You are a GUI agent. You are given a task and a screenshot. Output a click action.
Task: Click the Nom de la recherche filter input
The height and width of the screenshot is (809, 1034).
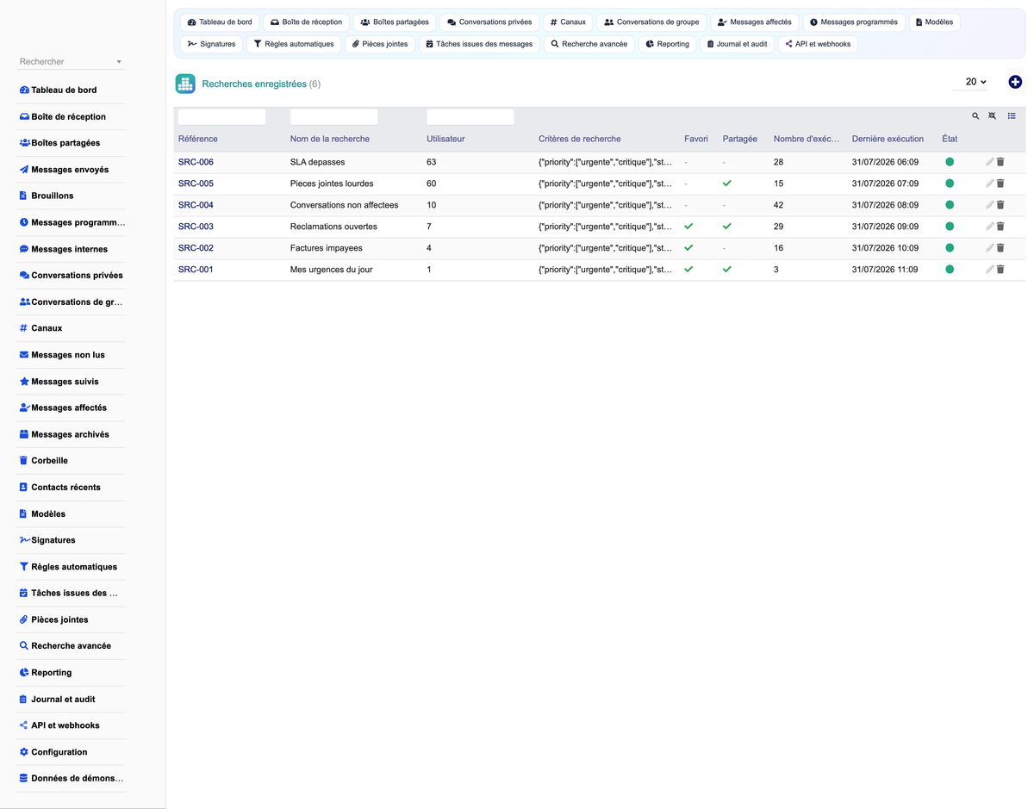coord(333,116)
